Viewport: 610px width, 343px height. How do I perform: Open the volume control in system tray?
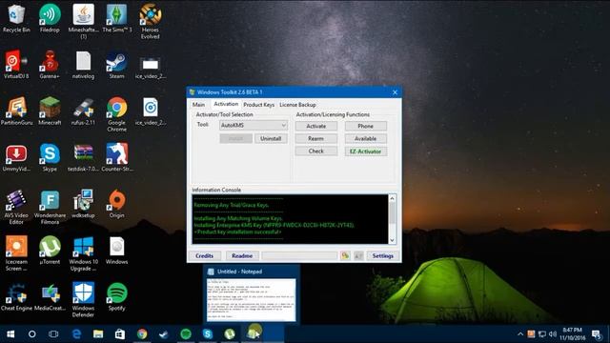(553, 334)
